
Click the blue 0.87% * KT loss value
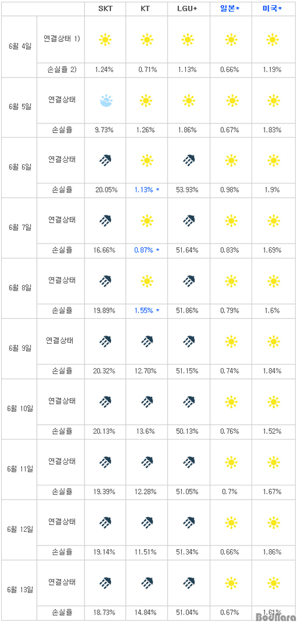pyautogui.click(x=147, y=250)
